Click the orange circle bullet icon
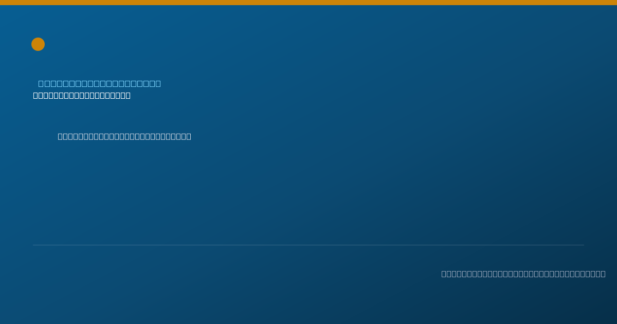The image size is (617, 324). pos(38,44)
